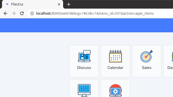
Task: Open the Apps monitor grid icon
Action: 84,90
